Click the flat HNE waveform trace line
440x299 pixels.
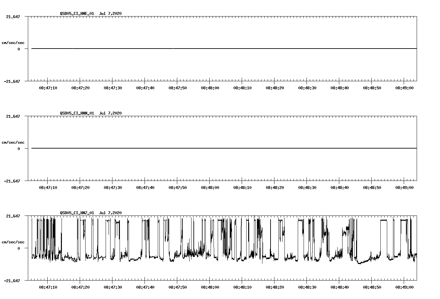click(x=224, y=49)
